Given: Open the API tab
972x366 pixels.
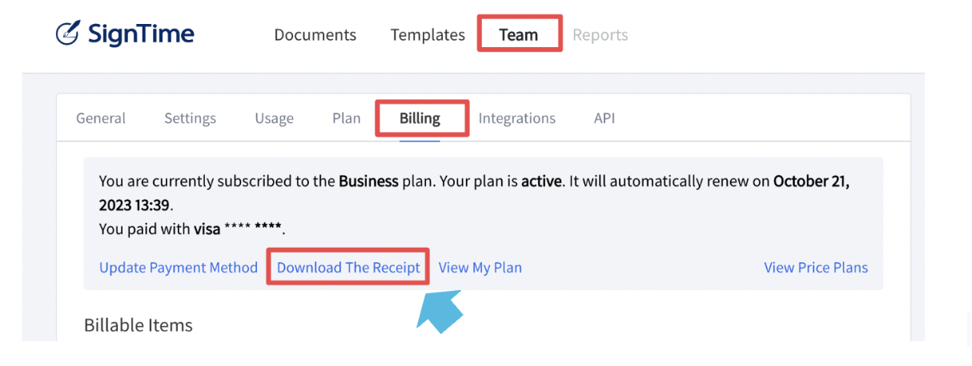Looking at the screenshot, I should pos(604,118).
